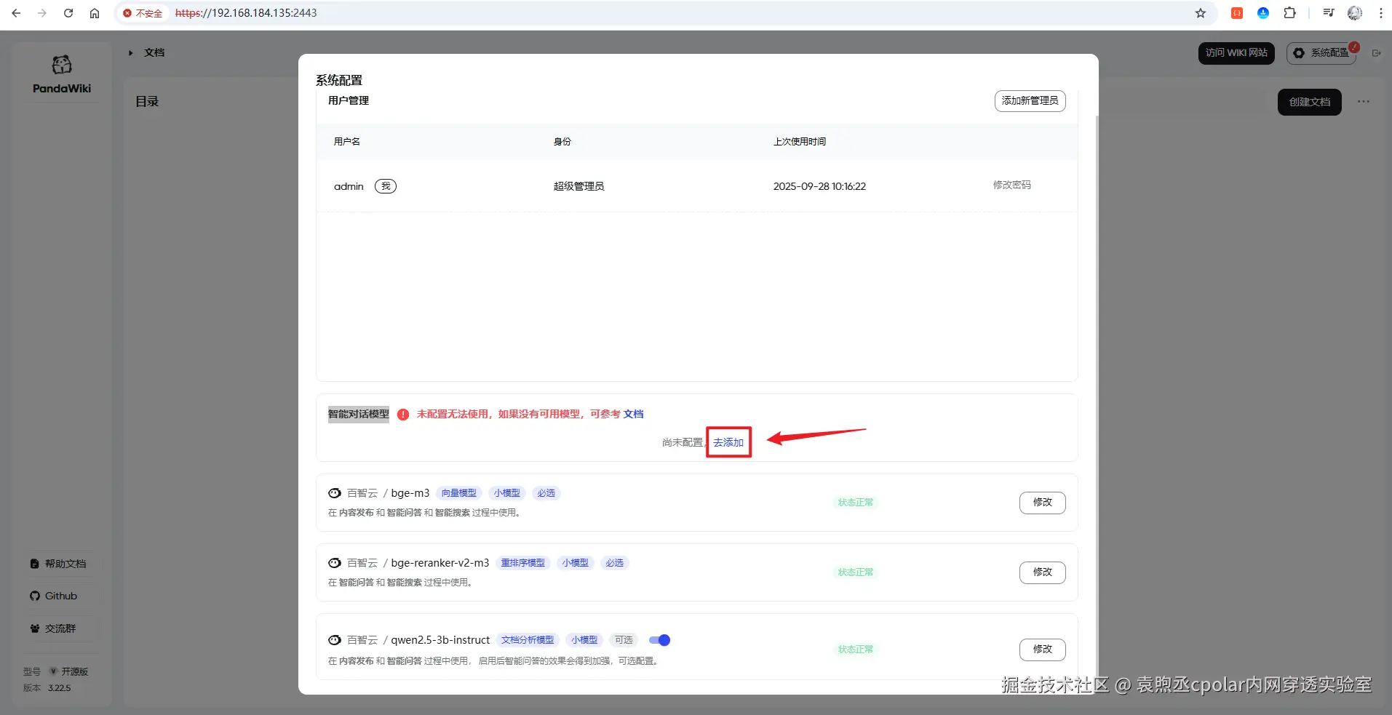Click the document icon next to 帮助文档
This screenshot has width=1392, height=715.
click(x=34, y=564)
